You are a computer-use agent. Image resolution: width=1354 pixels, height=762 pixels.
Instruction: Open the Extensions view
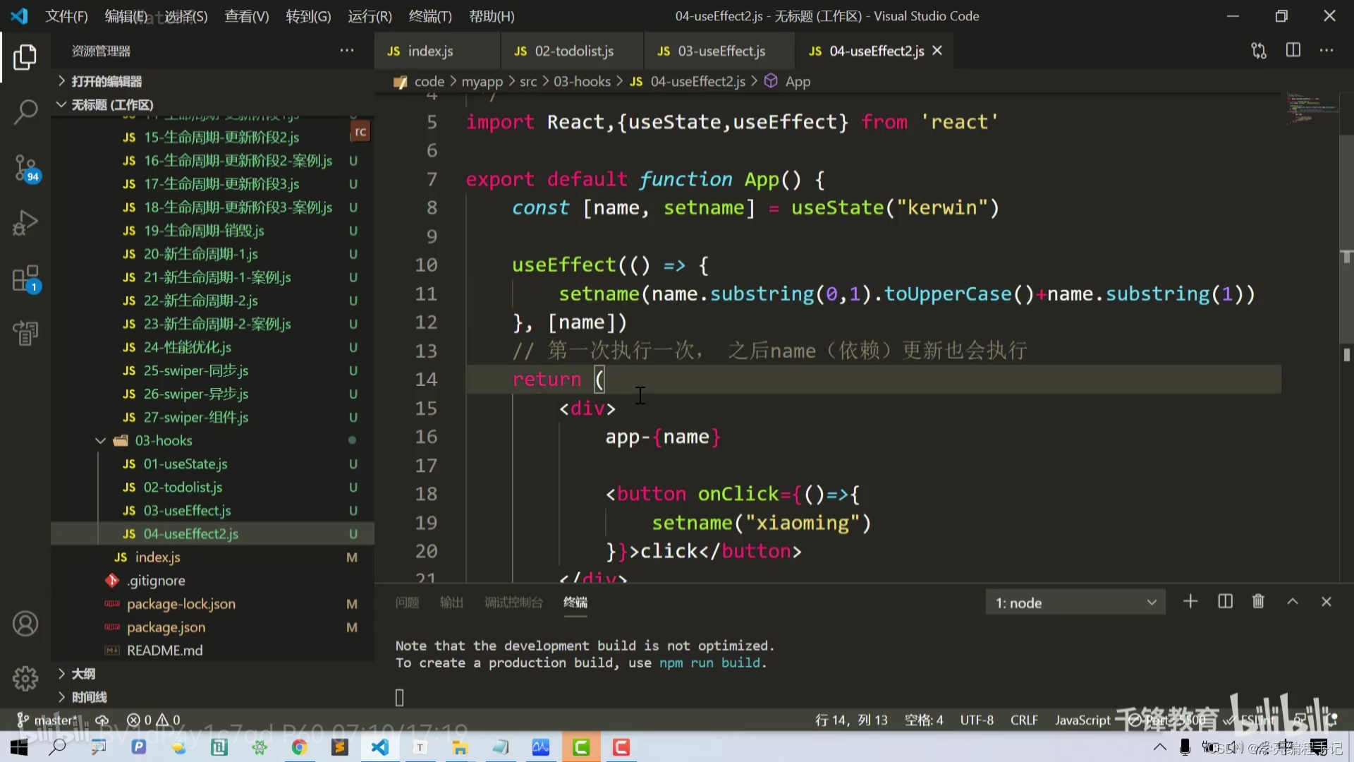click(x=25, y=279)
